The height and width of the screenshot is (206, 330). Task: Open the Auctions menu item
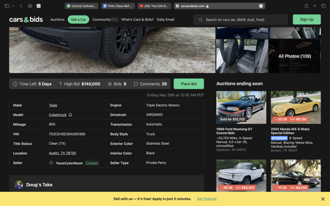coord(57,20)
